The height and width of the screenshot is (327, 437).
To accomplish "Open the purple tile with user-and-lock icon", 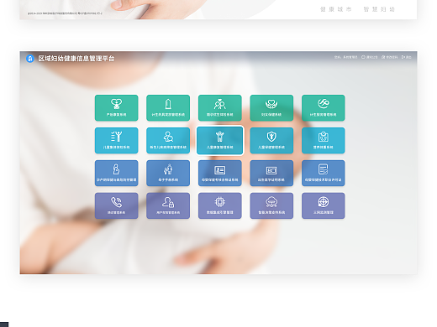I will [168, 205].
